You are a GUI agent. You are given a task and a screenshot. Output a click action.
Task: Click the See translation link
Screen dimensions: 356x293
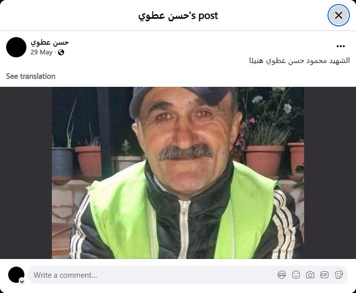(x=31, y=76)
